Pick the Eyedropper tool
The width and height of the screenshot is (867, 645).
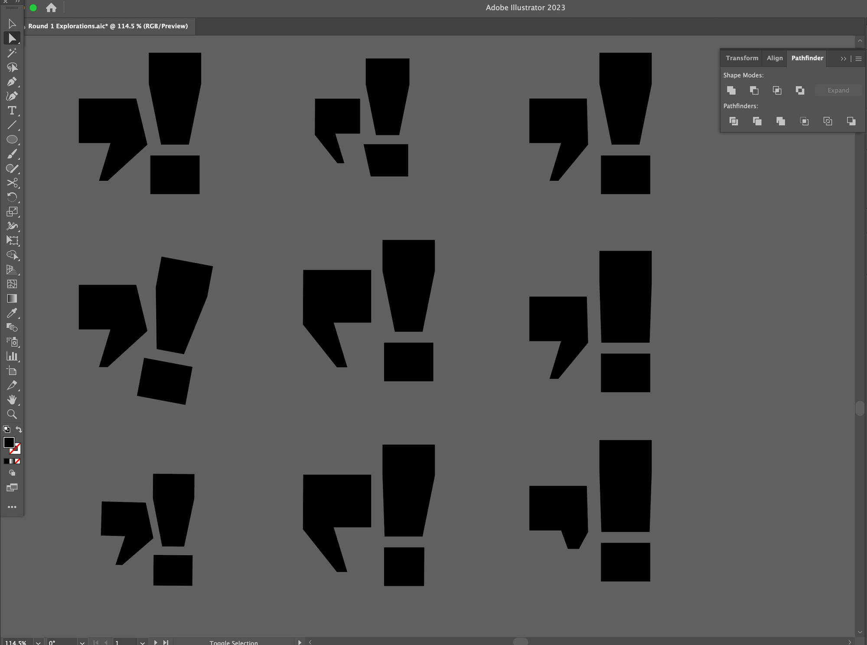click(x=12, y=313)
